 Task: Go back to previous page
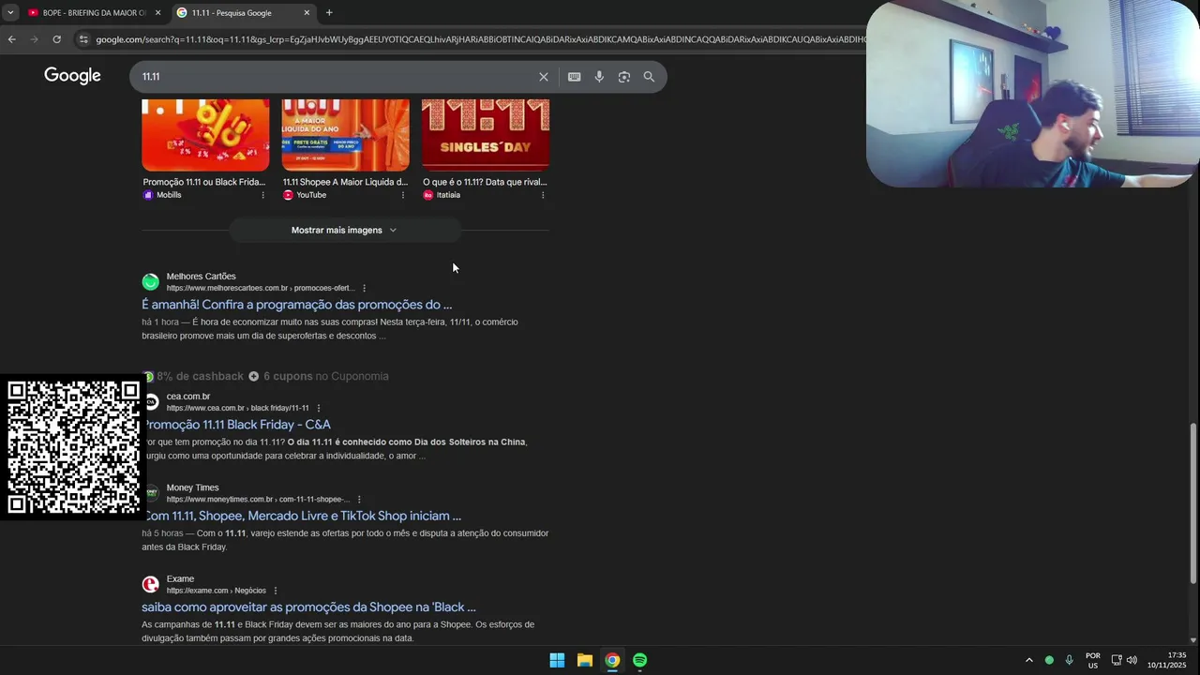(x=11, y=39)
